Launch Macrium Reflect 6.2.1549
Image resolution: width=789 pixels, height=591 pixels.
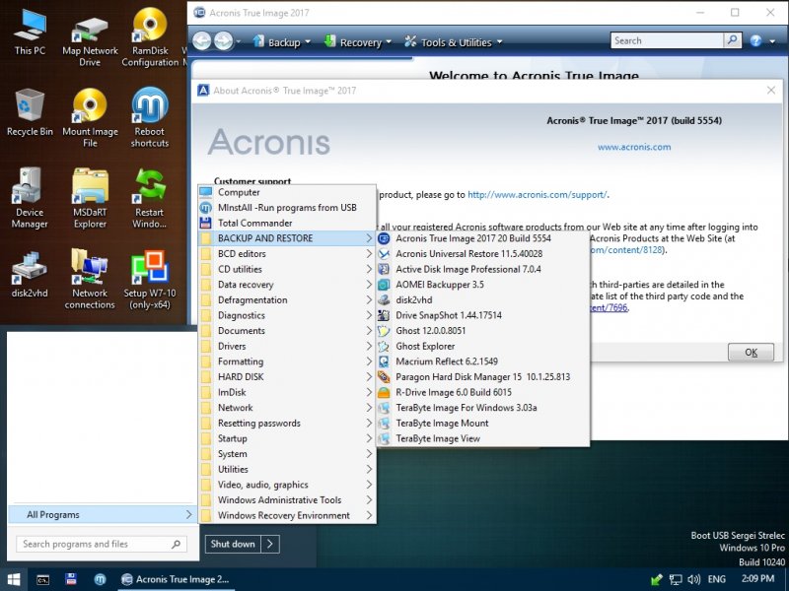click(482, 361)
